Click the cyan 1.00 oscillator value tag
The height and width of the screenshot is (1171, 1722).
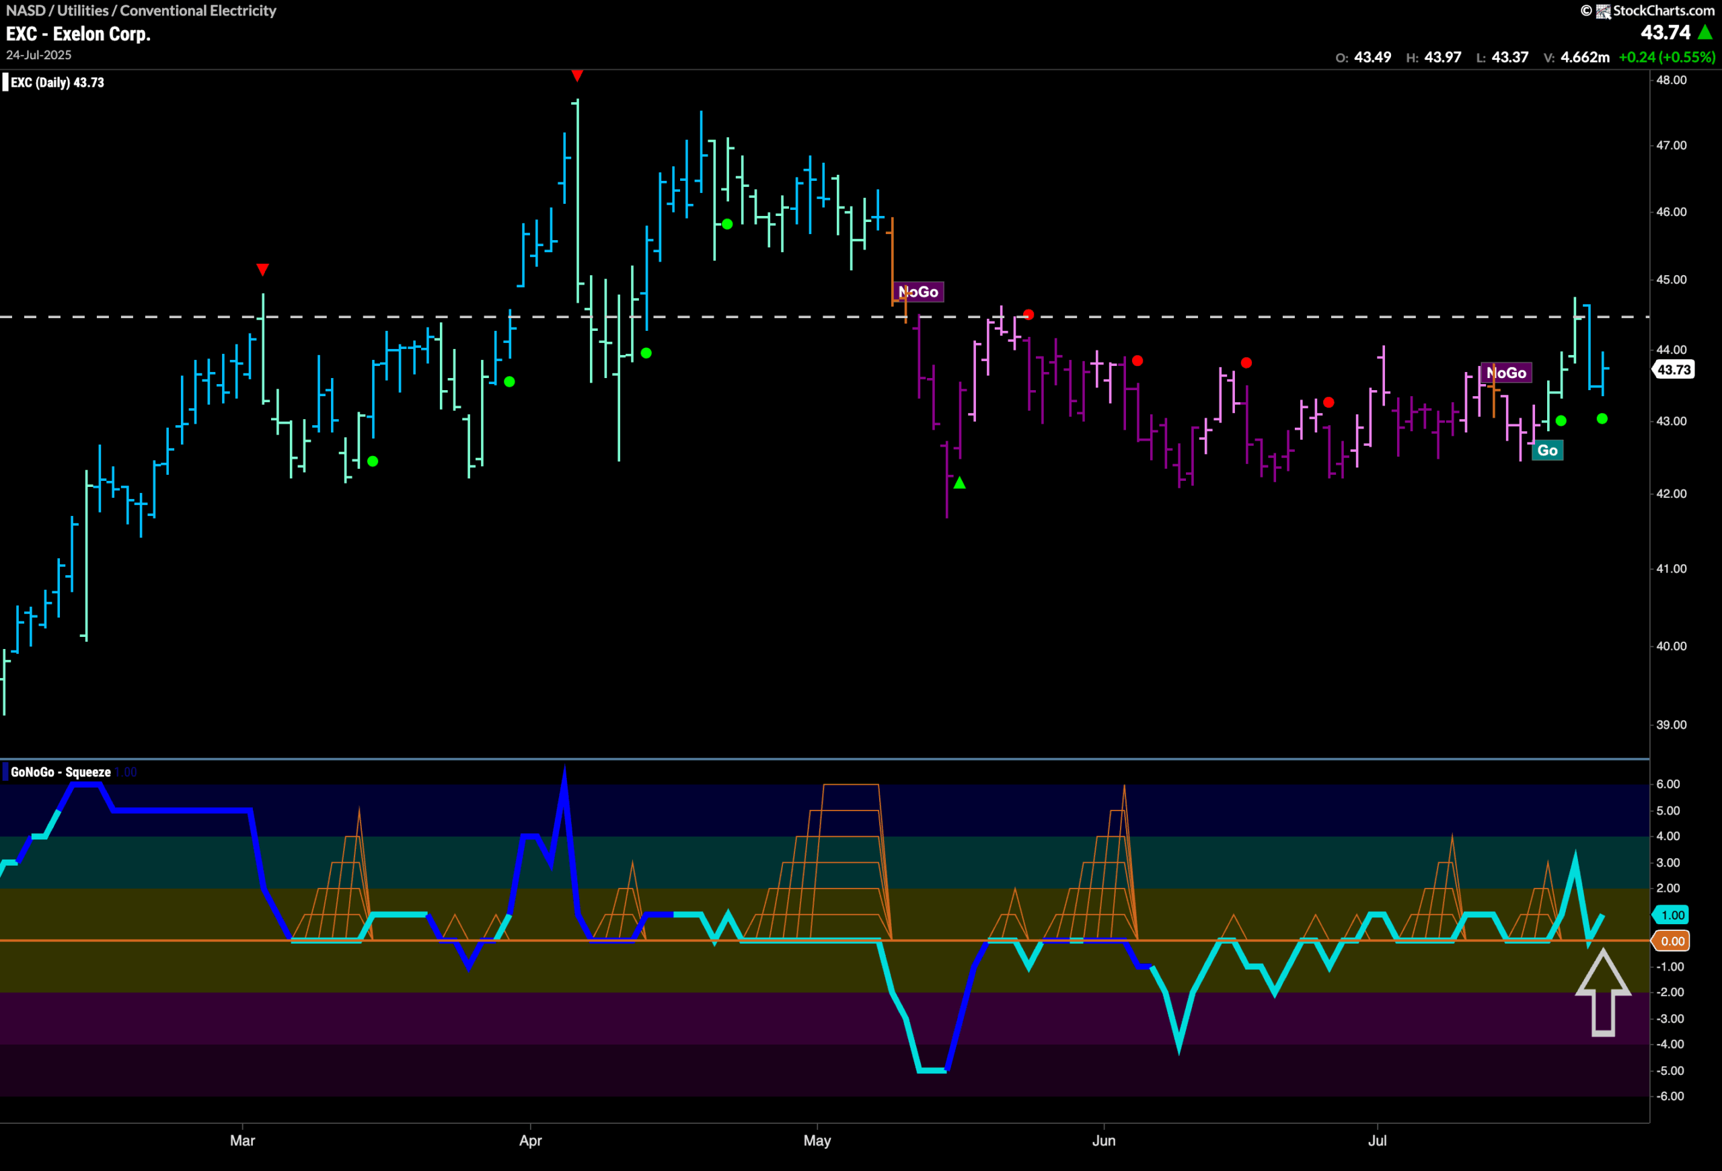[1672, 915]
